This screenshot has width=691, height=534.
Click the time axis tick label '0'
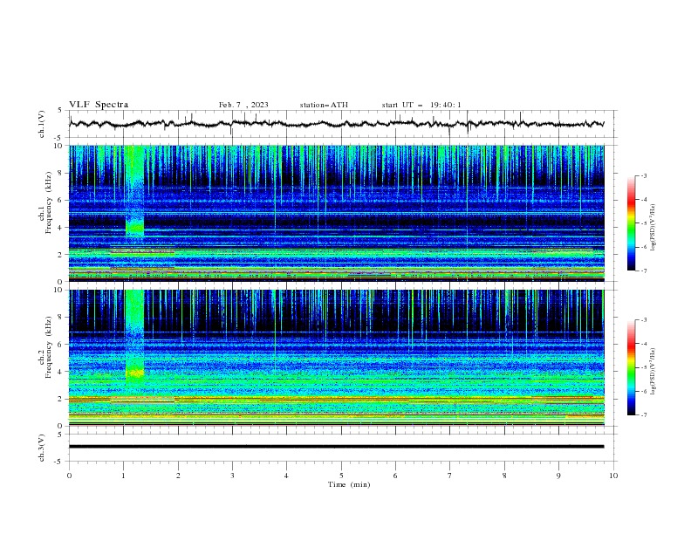coord(69,476)
